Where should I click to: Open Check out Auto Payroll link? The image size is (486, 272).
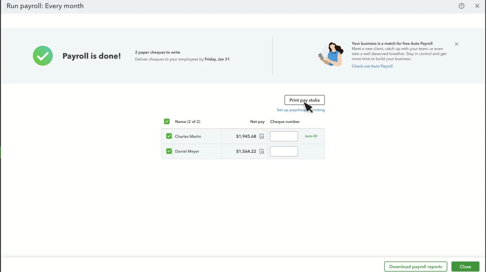(x=372, y=66)
